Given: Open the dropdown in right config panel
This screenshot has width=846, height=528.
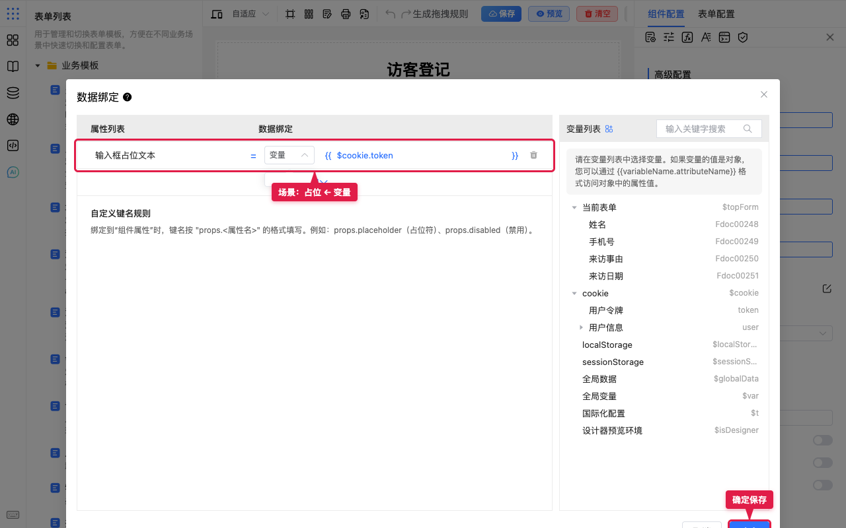Looking at the screenshot, I should click(x=805, y=333).
